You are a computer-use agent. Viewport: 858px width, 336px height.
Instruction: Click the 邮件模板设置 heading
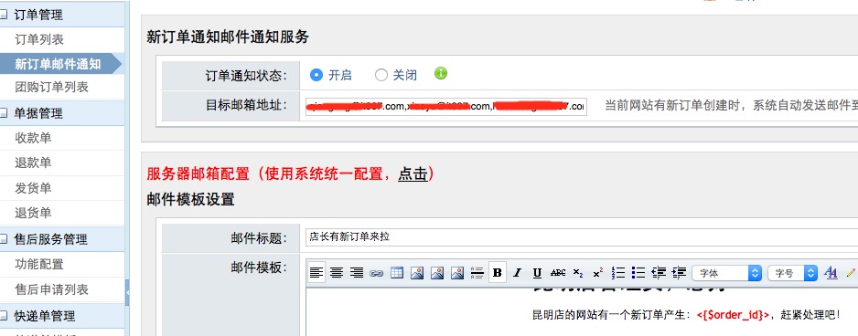coord(190,199)
